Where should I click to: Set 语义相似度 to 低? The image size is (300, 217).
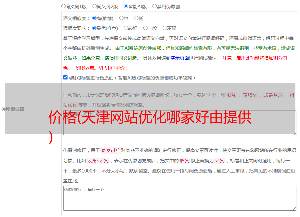[136, 18]
